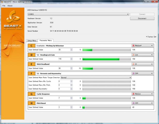Open Stick Deadband preset dropdown
The width and height of the screenshot is (159, 124).
(142, 64)
